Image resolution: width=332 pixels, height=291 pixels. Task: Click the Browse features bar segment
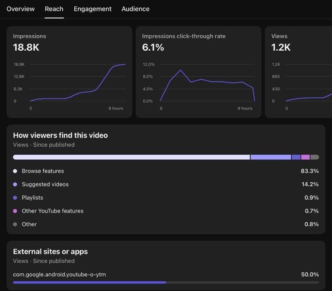pos(131,157)
